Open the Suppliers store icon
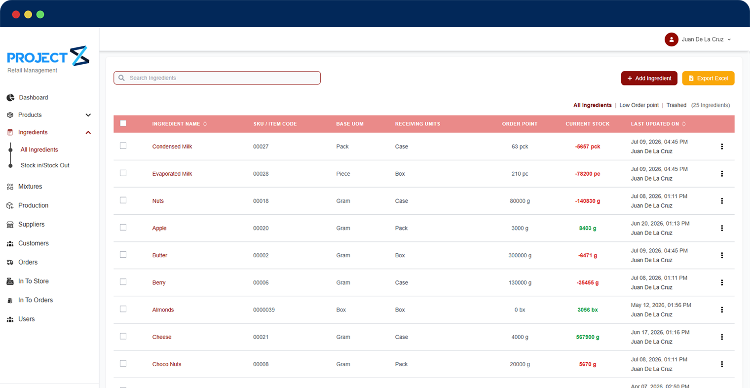Viewport: 750px width, 388px height. click(x=10, y=225)
